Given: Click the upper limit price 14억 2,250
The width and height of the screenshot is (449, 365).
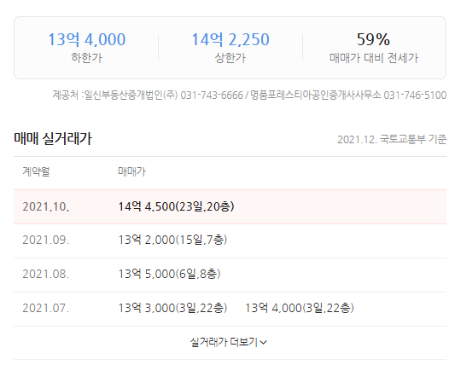Looking at the screenshot, I should 230,39.
